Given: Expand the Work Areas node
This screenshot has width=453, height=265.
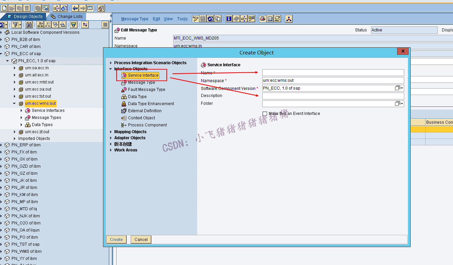Looking at the screenshot, I should click(111, 150).
